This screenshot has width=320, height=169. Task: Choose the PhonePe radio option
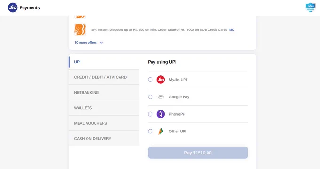coord(150,114)
